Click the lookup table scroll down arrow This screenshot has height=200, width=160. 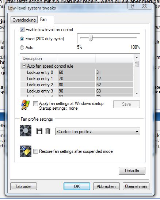pos(137,94)
